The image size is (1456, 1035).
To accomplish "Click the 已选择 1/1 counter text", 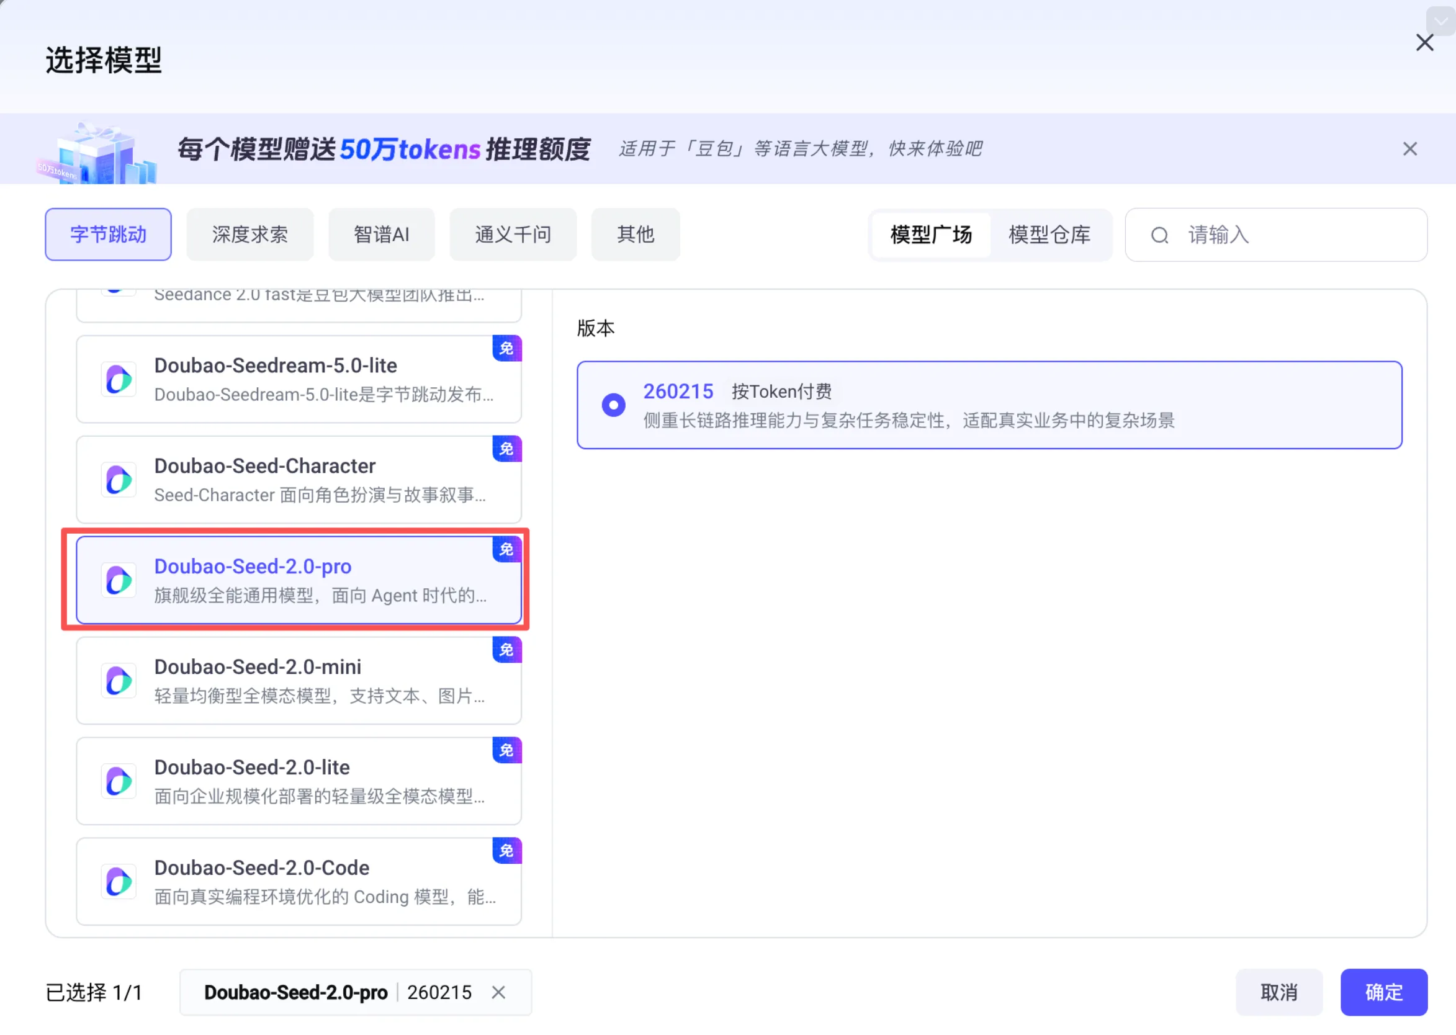I will coord(94,992).
